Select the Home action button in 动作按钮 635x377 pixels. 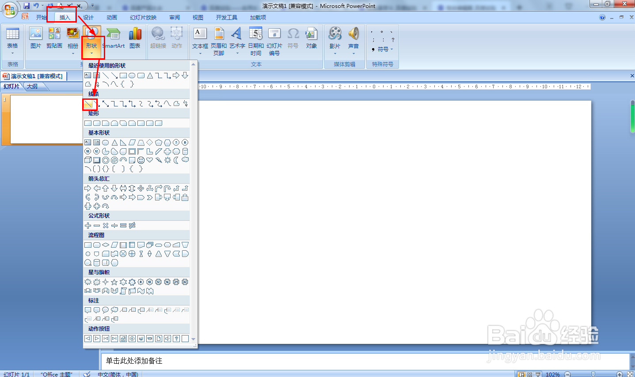click(123, 339)
